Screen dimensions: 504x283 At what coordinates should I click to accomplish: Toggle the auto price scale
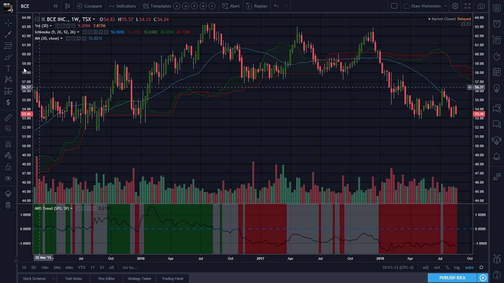pyautogui.click(x=469, y=268)
